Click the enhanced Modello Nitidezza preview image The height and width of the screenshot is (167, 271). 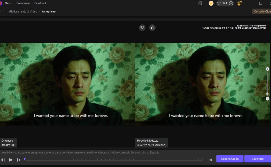pyautogui.click(x=203, y=84)
